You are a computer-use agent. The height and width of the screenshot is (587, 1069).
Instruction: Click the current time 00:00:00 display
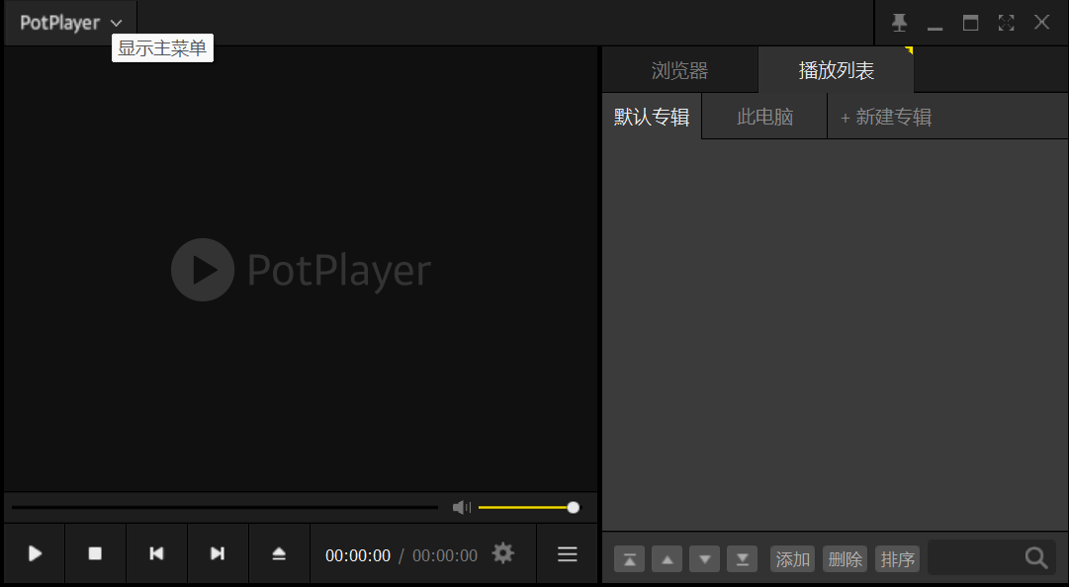pyautogui.click(x=358, y=555)
